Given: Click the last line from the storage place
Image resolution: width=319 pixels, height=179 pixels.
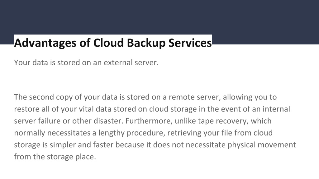Looking at the screenshot, I should 55,157.
